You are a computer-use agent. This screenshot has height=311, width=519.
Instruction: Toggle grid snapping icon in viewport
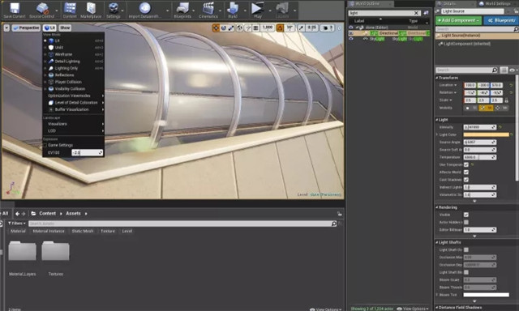(256, 28)
